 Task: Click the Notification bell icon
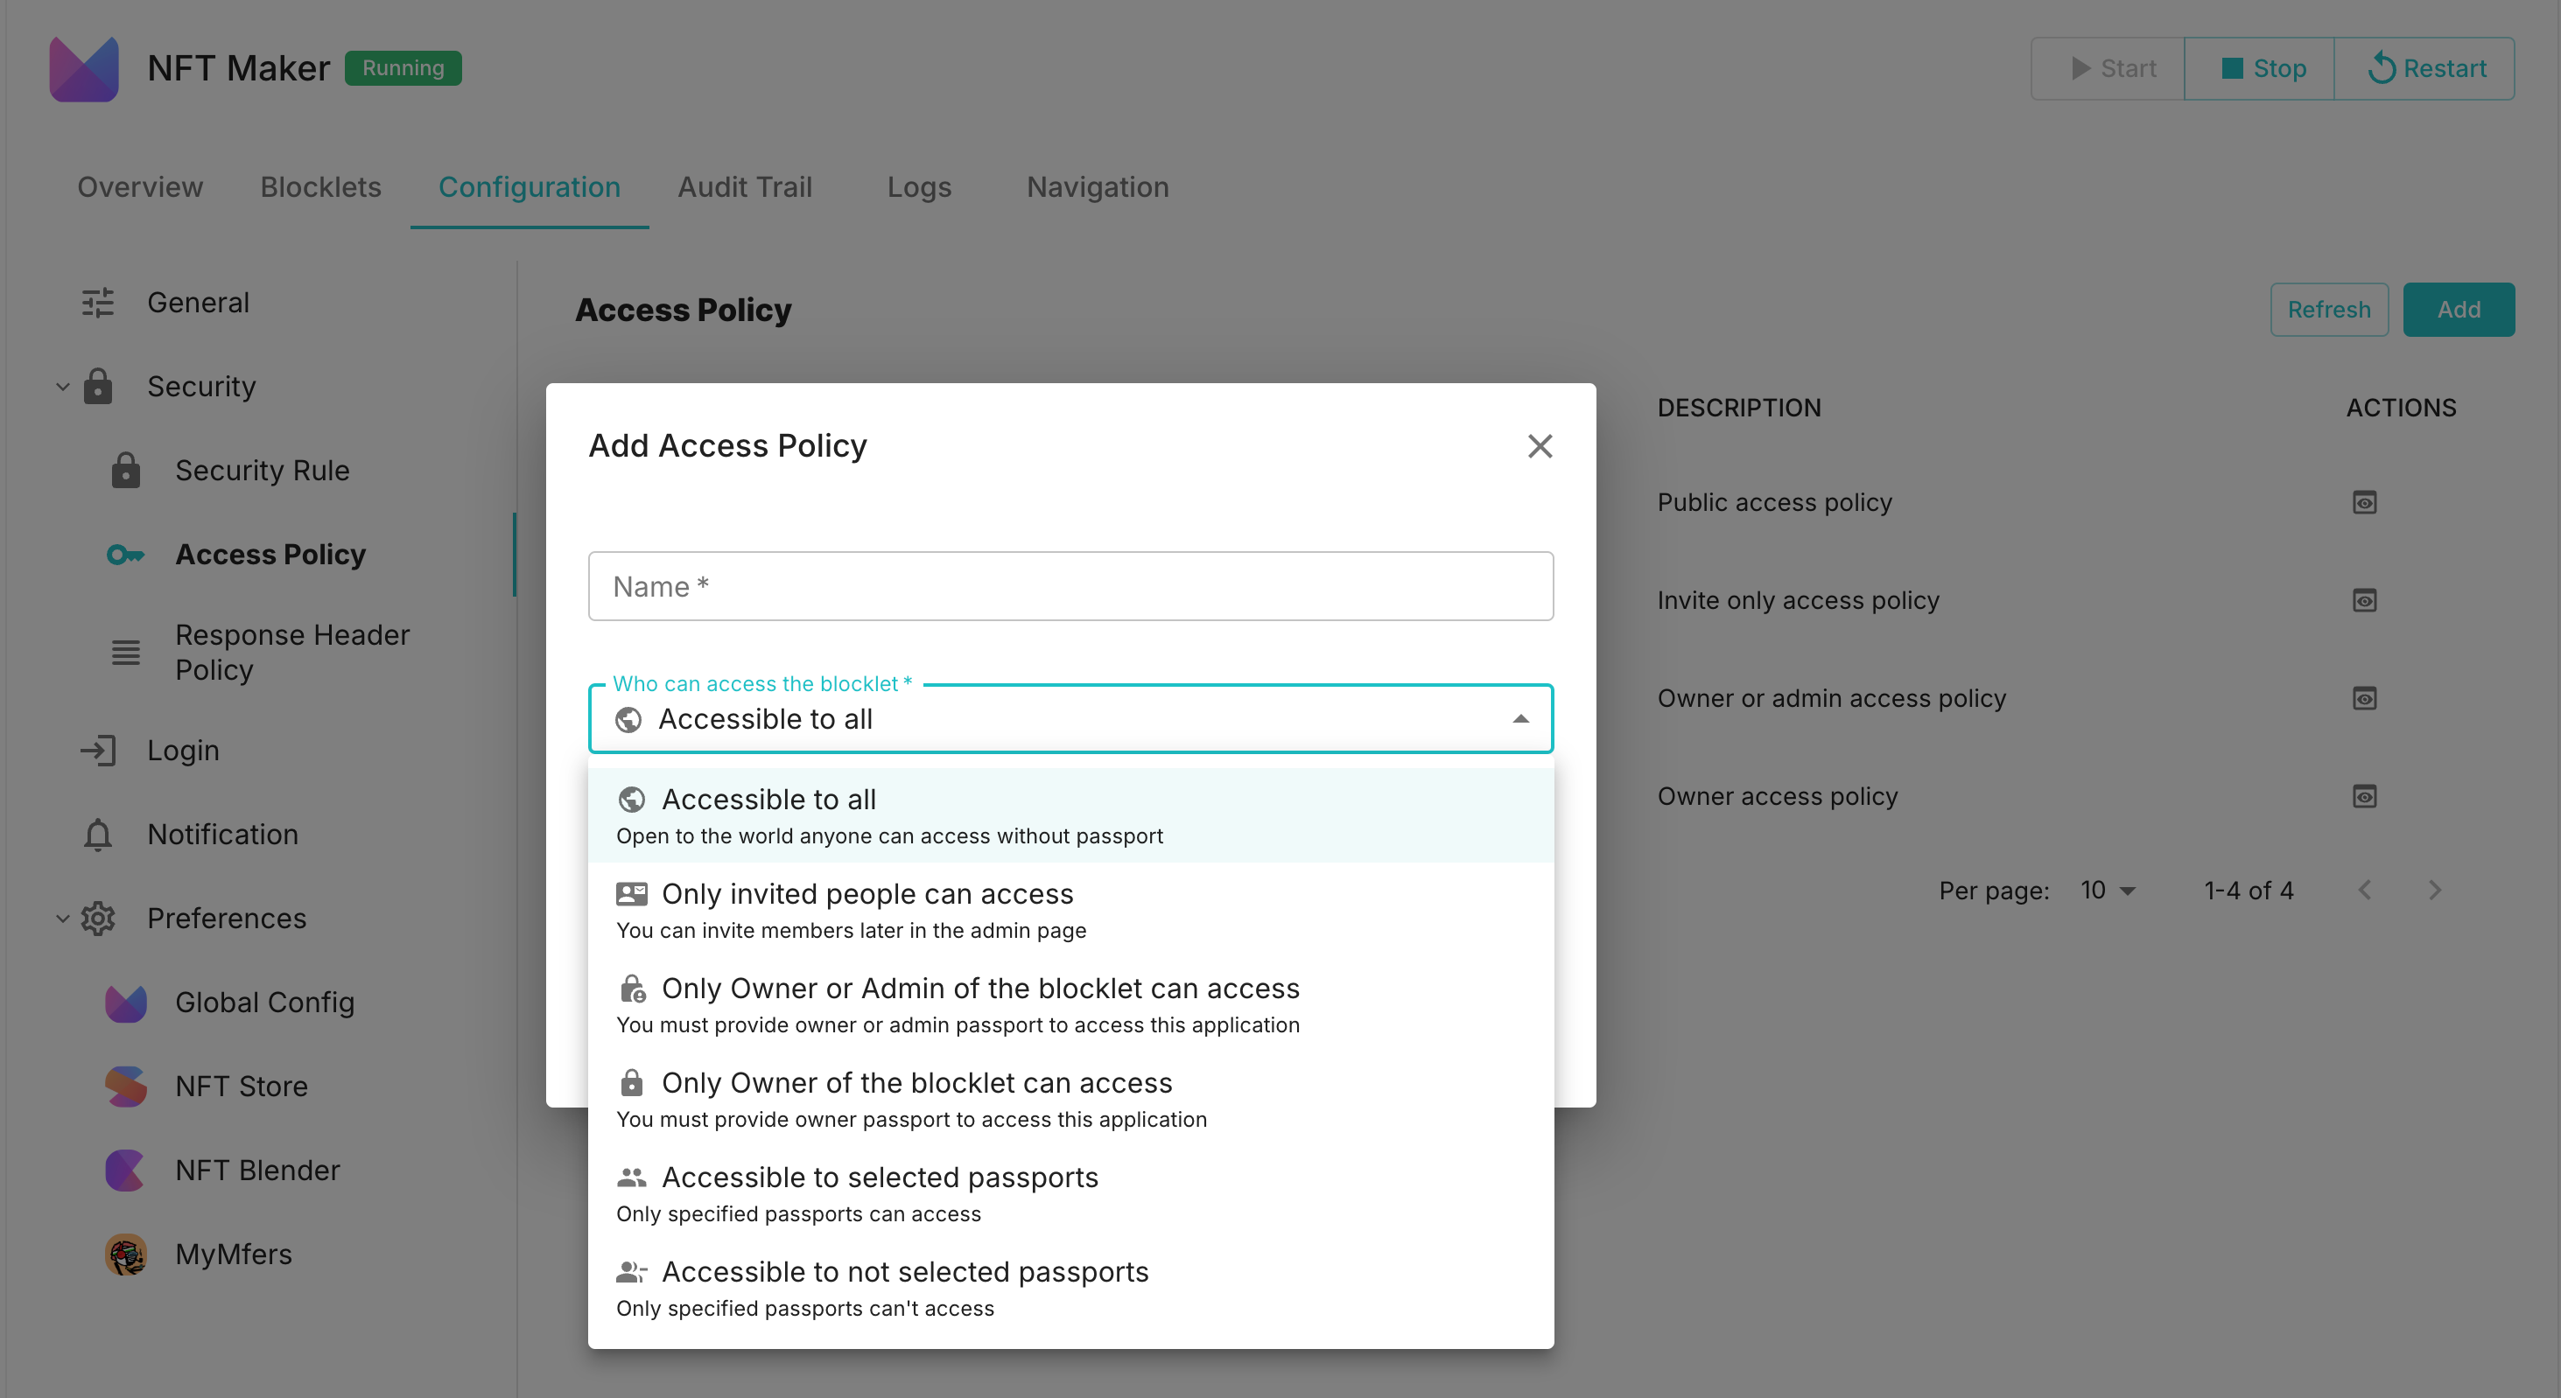pyautogui.click(x=97, y=835)
